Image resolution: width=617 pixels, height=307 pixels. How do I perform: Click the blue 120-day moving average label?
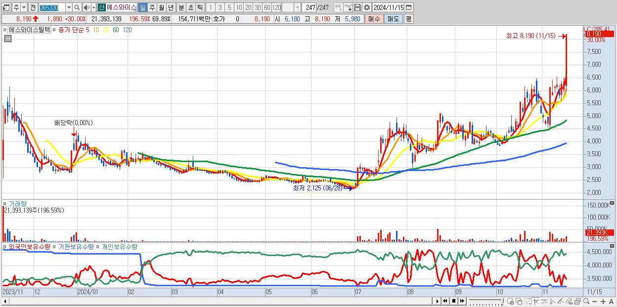click(x=127, y=30)
